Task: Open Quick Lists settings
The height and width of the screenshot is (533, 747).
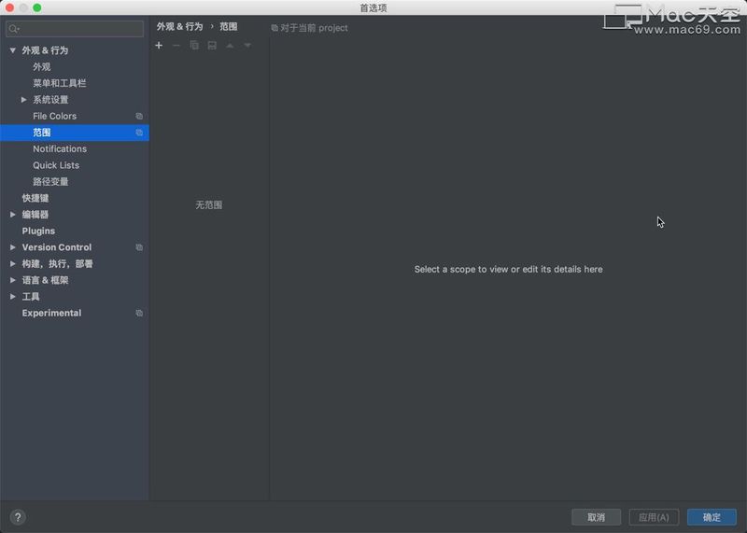Action: point(56,165)
